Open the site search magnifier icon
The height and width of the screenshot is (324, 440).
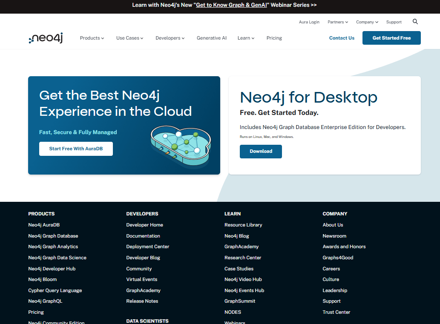[x=415, y=22]
